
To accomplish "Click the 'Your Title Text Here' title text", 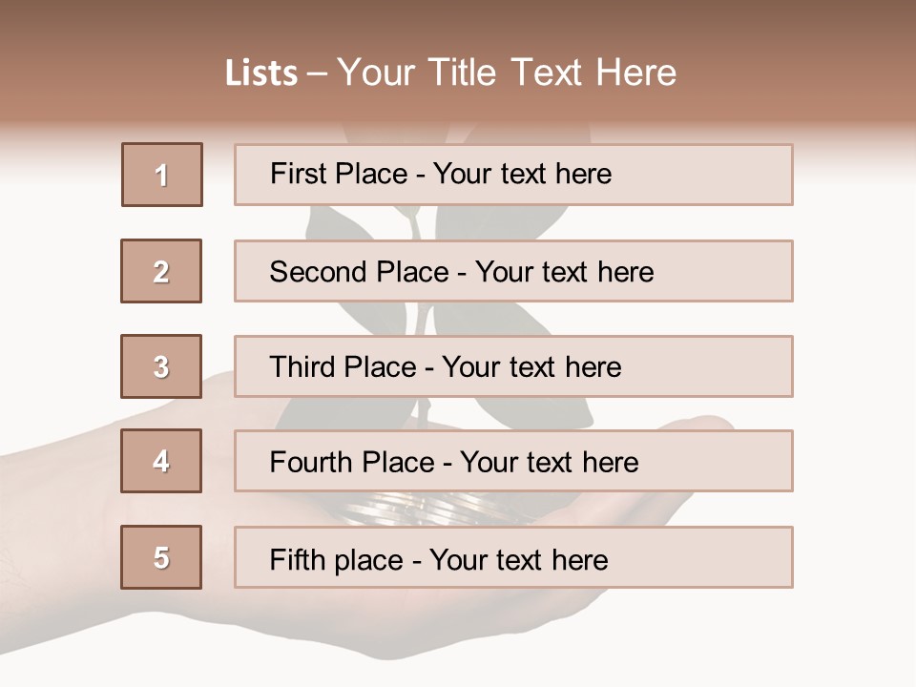I will (507, 73).
